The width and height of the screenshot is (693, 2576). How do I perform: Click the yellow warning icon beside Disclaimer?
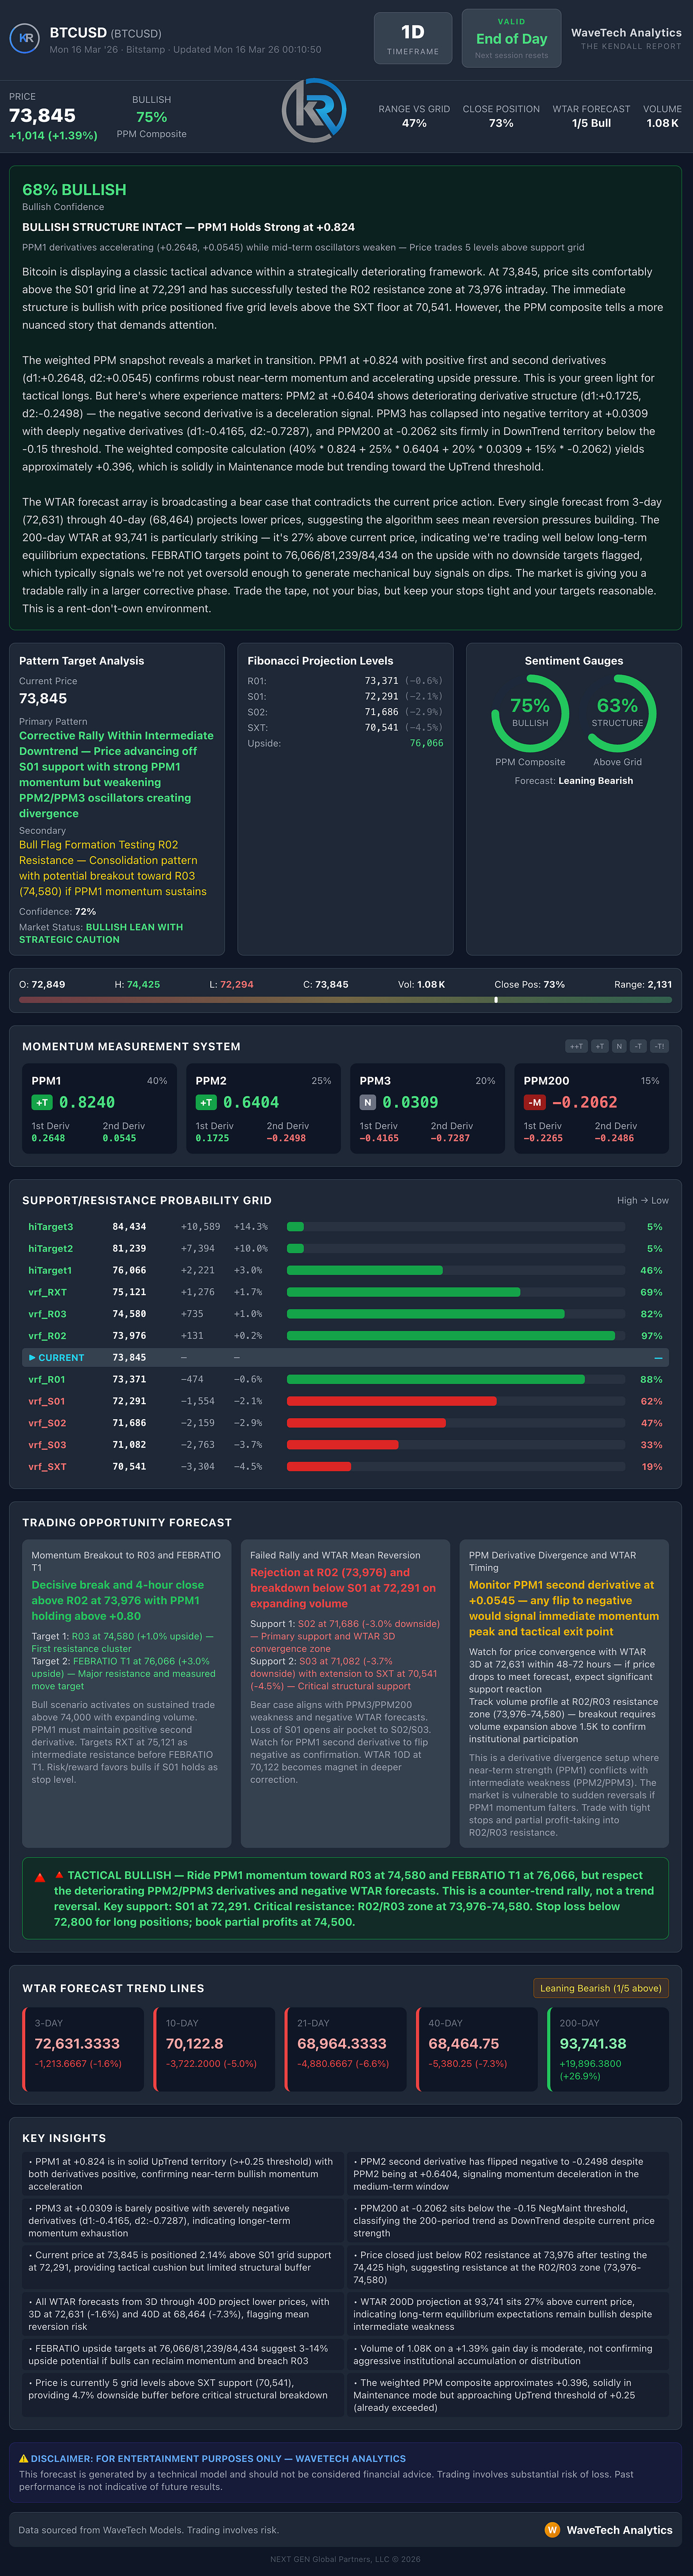pos(24,2458)
